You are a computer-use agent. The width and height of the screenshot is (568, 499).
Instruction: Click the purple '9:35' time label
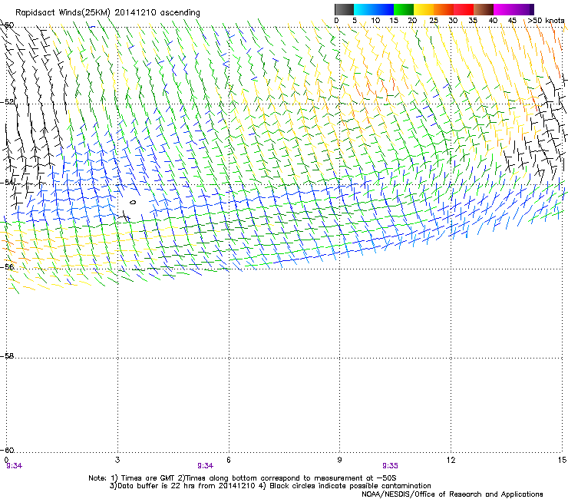(390, 466)
